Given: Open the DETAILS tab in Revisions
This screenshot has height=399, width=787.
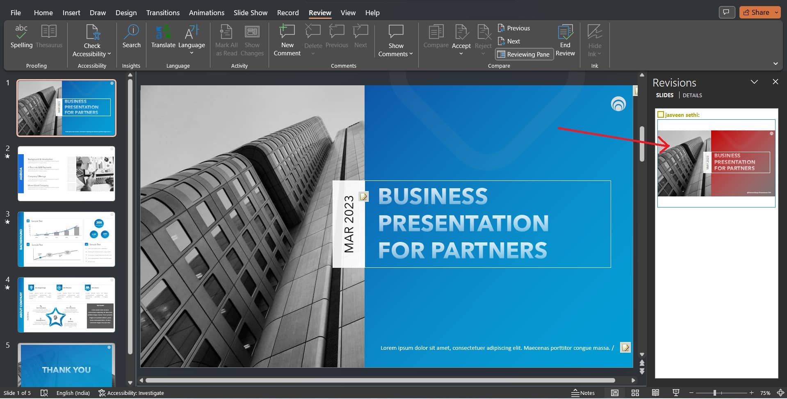Looking at the screenshot, I should point(692,95).
